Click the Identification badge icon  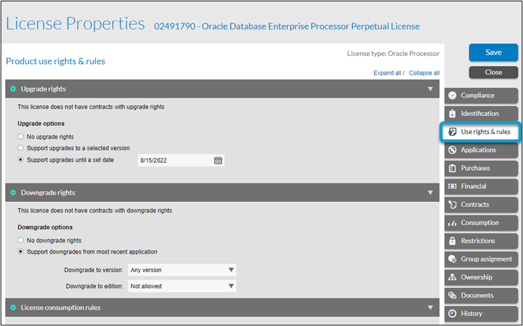452,113
